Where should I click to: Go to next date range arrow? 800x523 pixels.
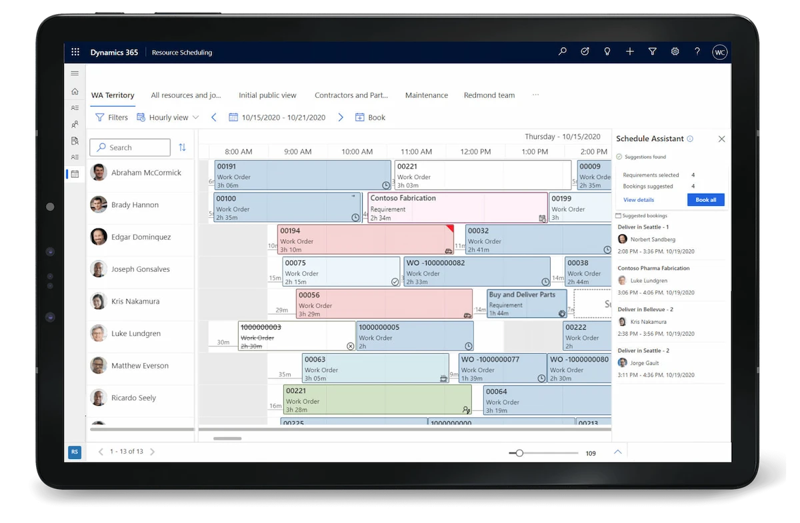click(x=341, y=117)
